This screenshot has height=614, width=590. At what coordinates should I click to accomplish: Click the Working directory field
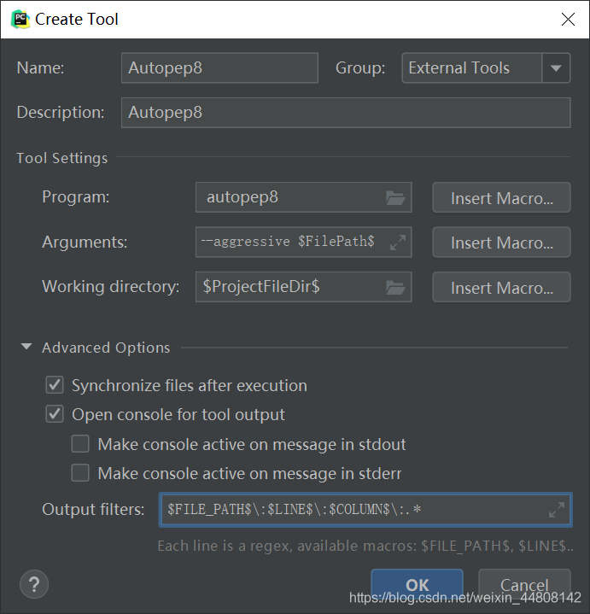point(303,287)
